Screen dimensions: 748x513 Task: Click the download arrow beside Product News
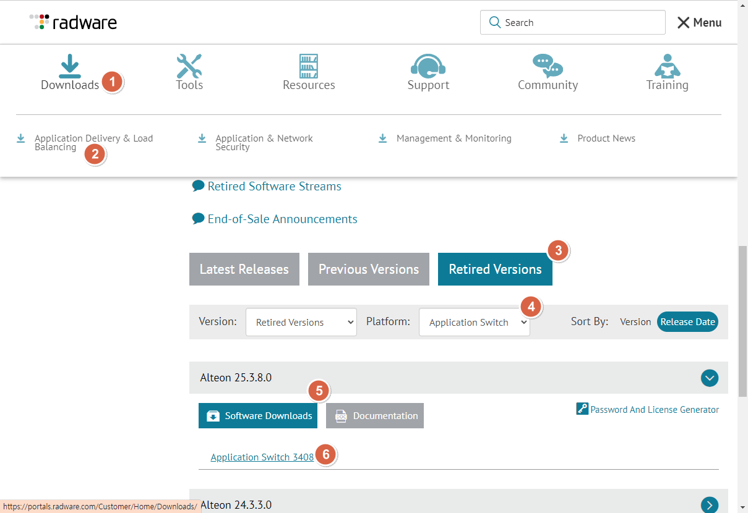point(564,138)
